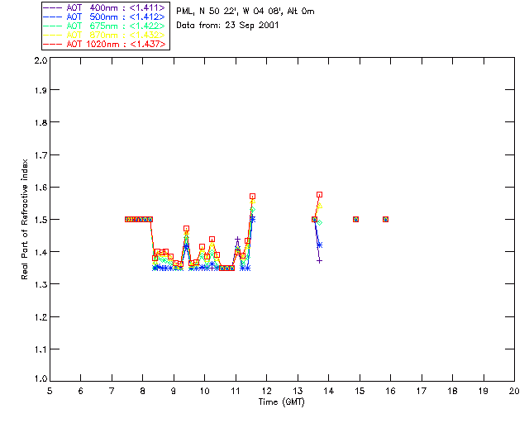Click x-axis label 6
Image resolution: width=529 pixels, height=423 pixels.
click(x=81, y=391)
